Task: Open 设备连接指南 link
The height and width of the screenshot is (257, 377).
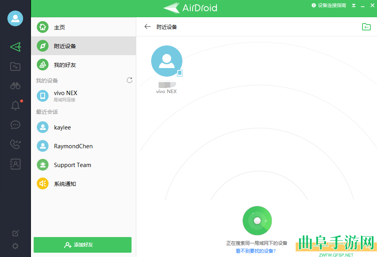Action: (x=329, y=5)
